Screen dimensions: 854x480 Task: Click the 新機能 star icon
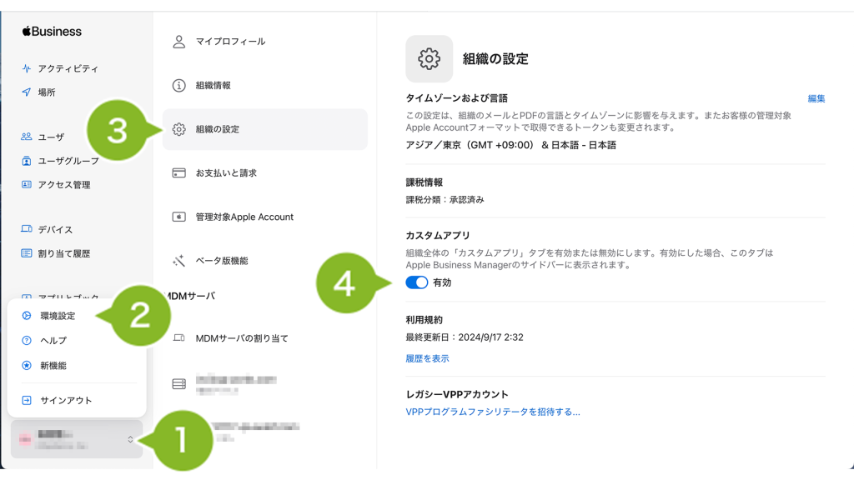[26, 366]
